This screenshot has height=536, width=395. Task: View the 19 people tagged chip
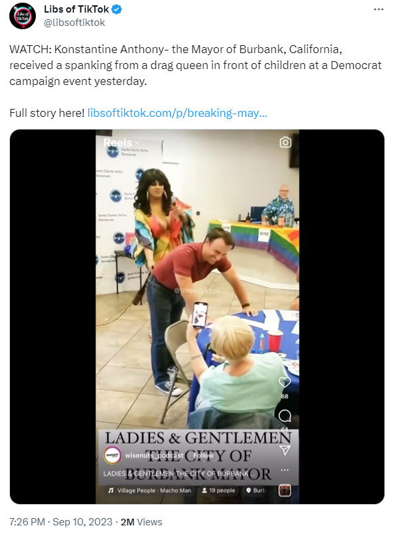pyautogui.click(x=218, y=490)
